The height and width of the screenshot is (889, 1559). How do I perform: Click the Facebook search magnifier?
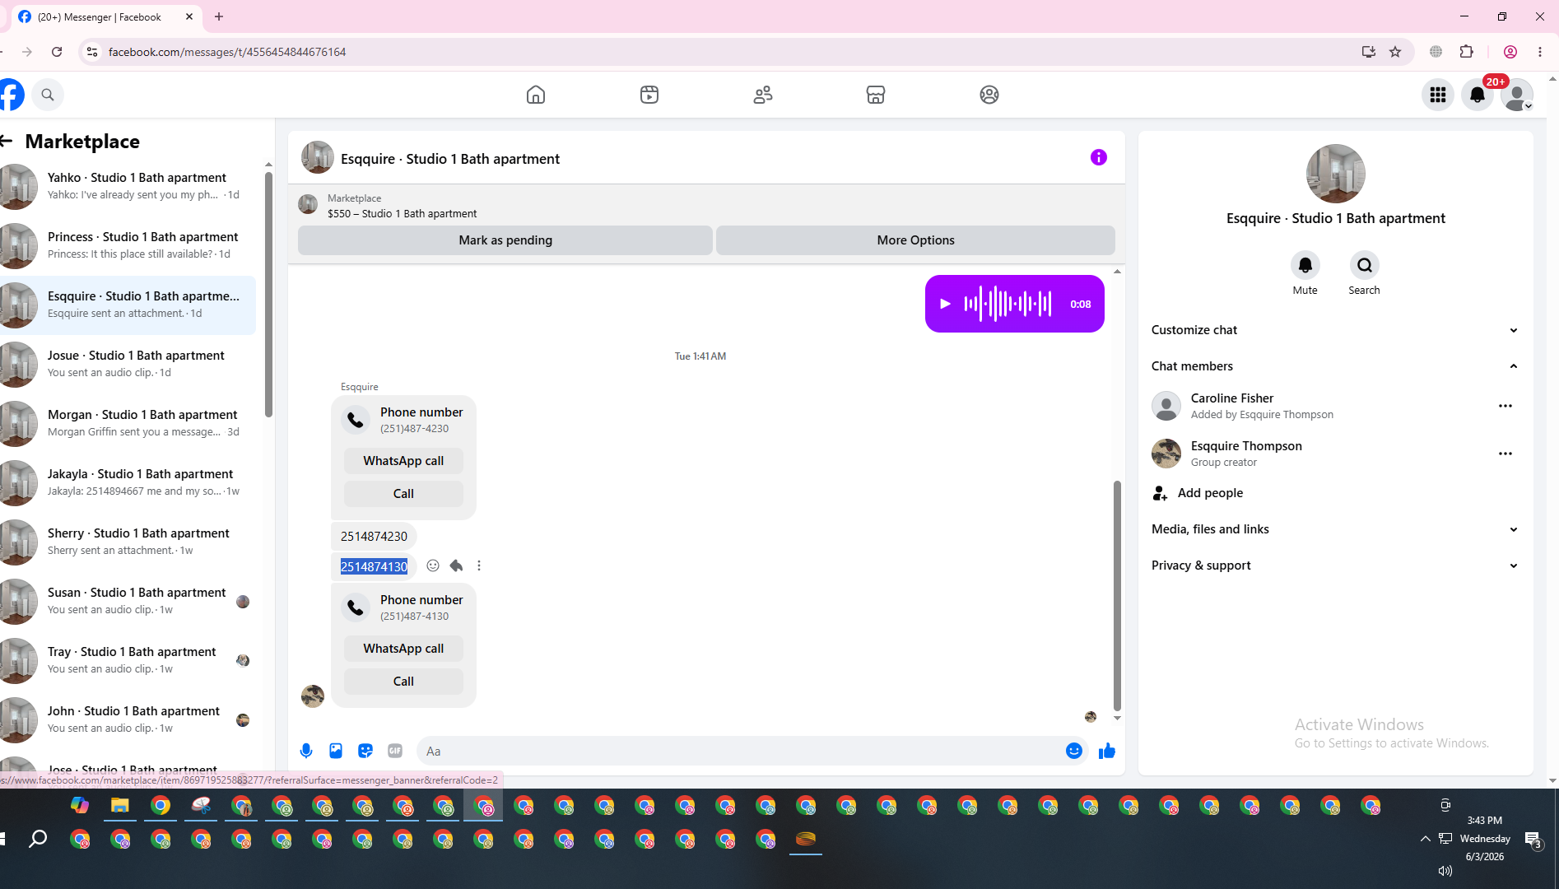[48, 95]
